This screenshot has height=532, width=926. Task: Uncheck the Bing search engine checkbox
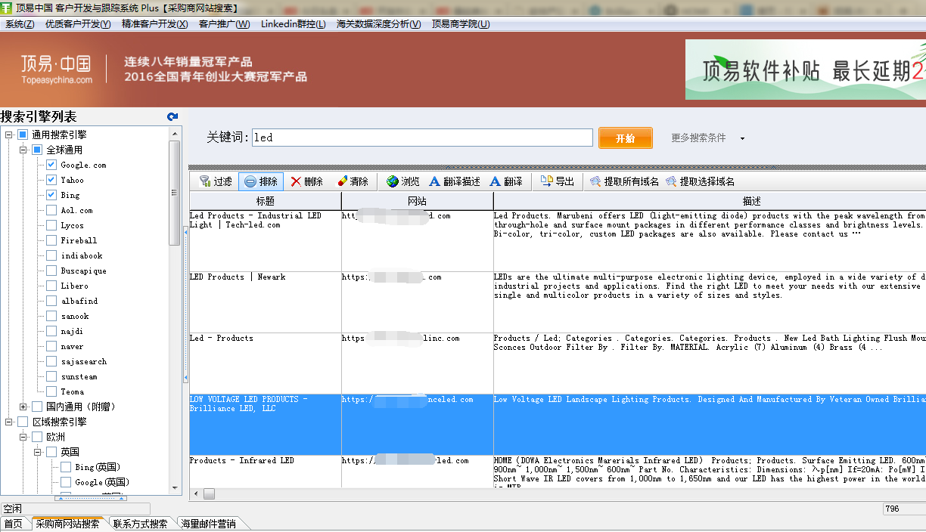pos(51,195)
